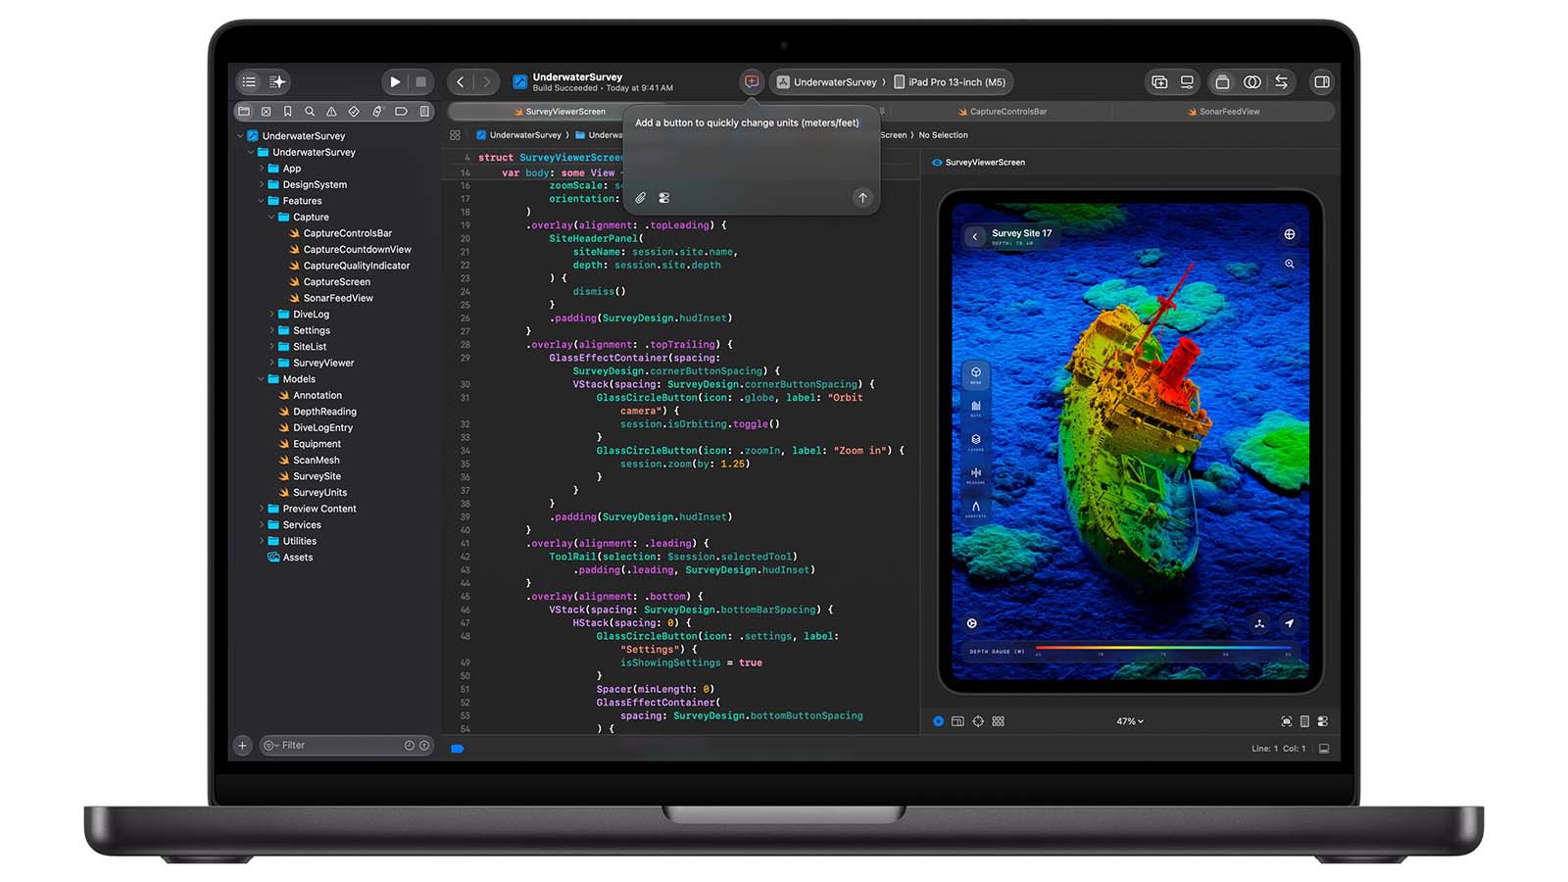The width and height of the screenshot is (1568, 882).
Task: Choose the iPad Pro 13-inch (M5) destination
Action: click(950, 82)
